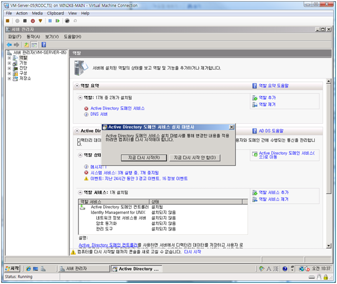Image resolution: width=337 pixels, height=284 pixels.
Task: Click the 상태 column header
Action: point(196,202)
